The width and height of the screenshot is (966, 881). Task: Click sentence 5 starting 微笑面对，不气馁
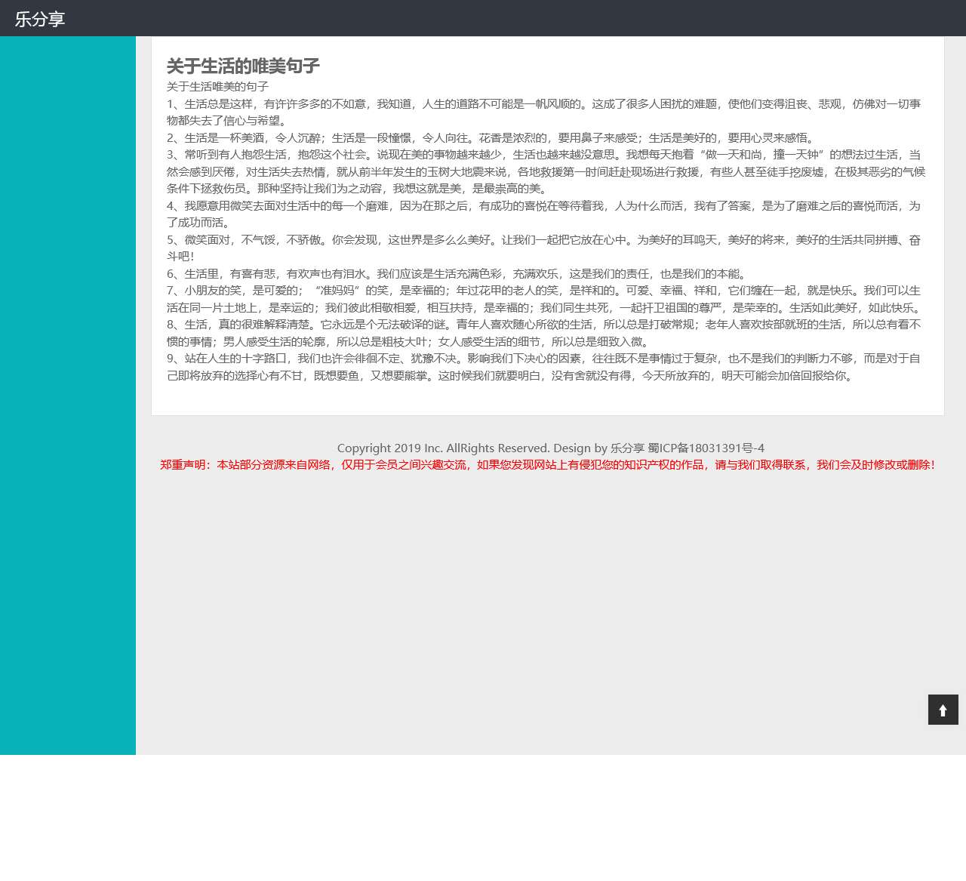pos(543,248)
